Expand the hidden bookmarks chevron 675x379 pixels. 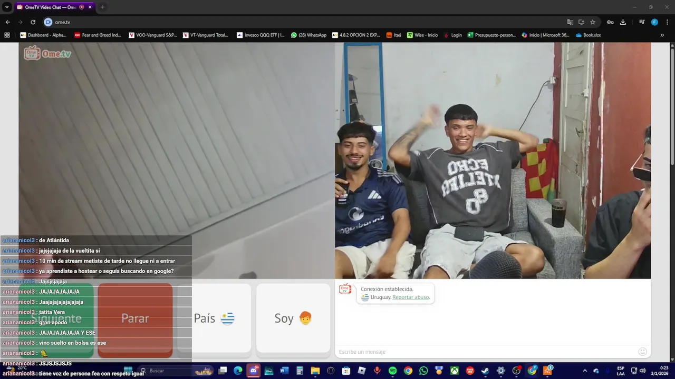click(662, 35)
